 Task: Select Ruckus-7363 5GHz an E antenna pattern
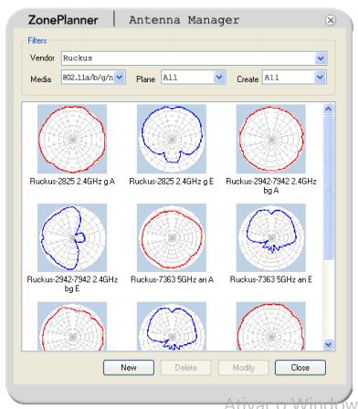pos(271,237)
